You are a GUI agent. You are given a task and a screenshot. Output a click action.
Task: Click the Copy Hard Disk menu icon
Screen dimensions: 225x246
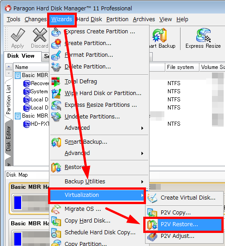[56, 221]
